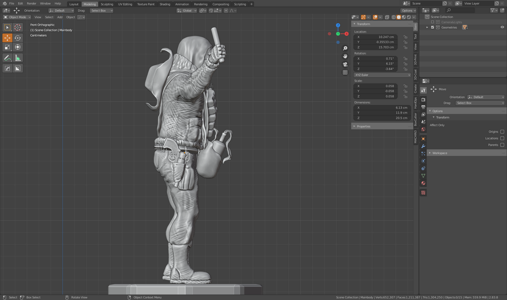Open the Orientation Default dropdown in header
507x300 pixels.
[61, 11]
